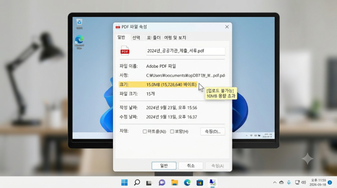
Task: Open File Explorer from the taskbar
Action: tap(174, 183)
